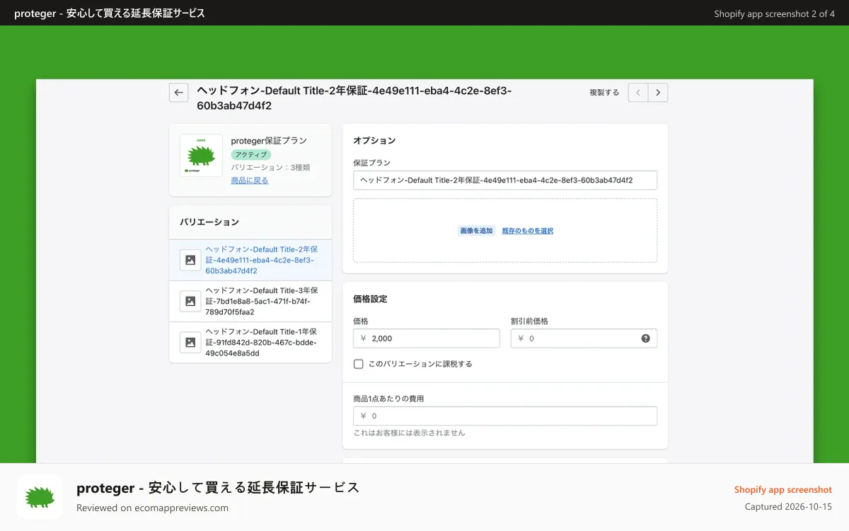Click the proteger保証プラン product title
The image size is (849, 531).
(x=269, y=141)
